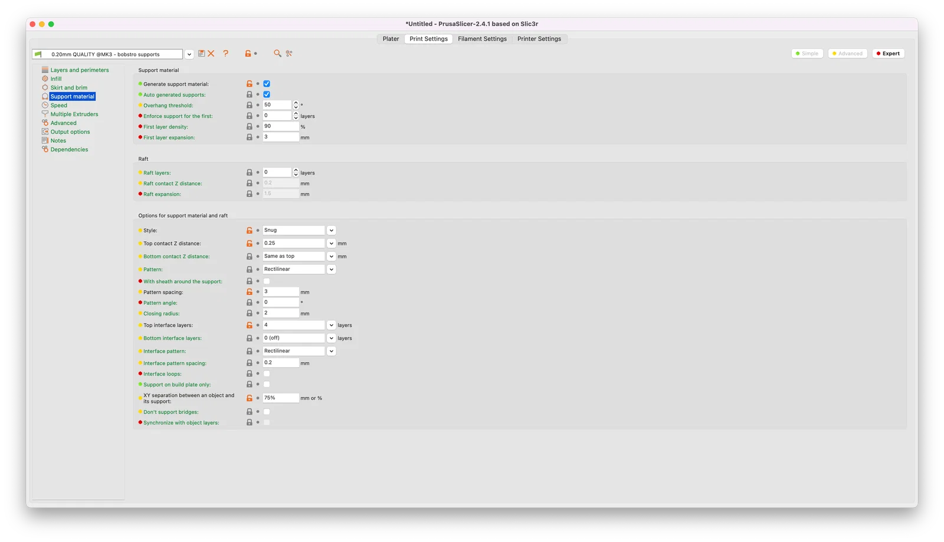Screen dimensions: 944x542
Task: Click the Layers and perimeters sidebar icon
Action: (x=45, y=70)
